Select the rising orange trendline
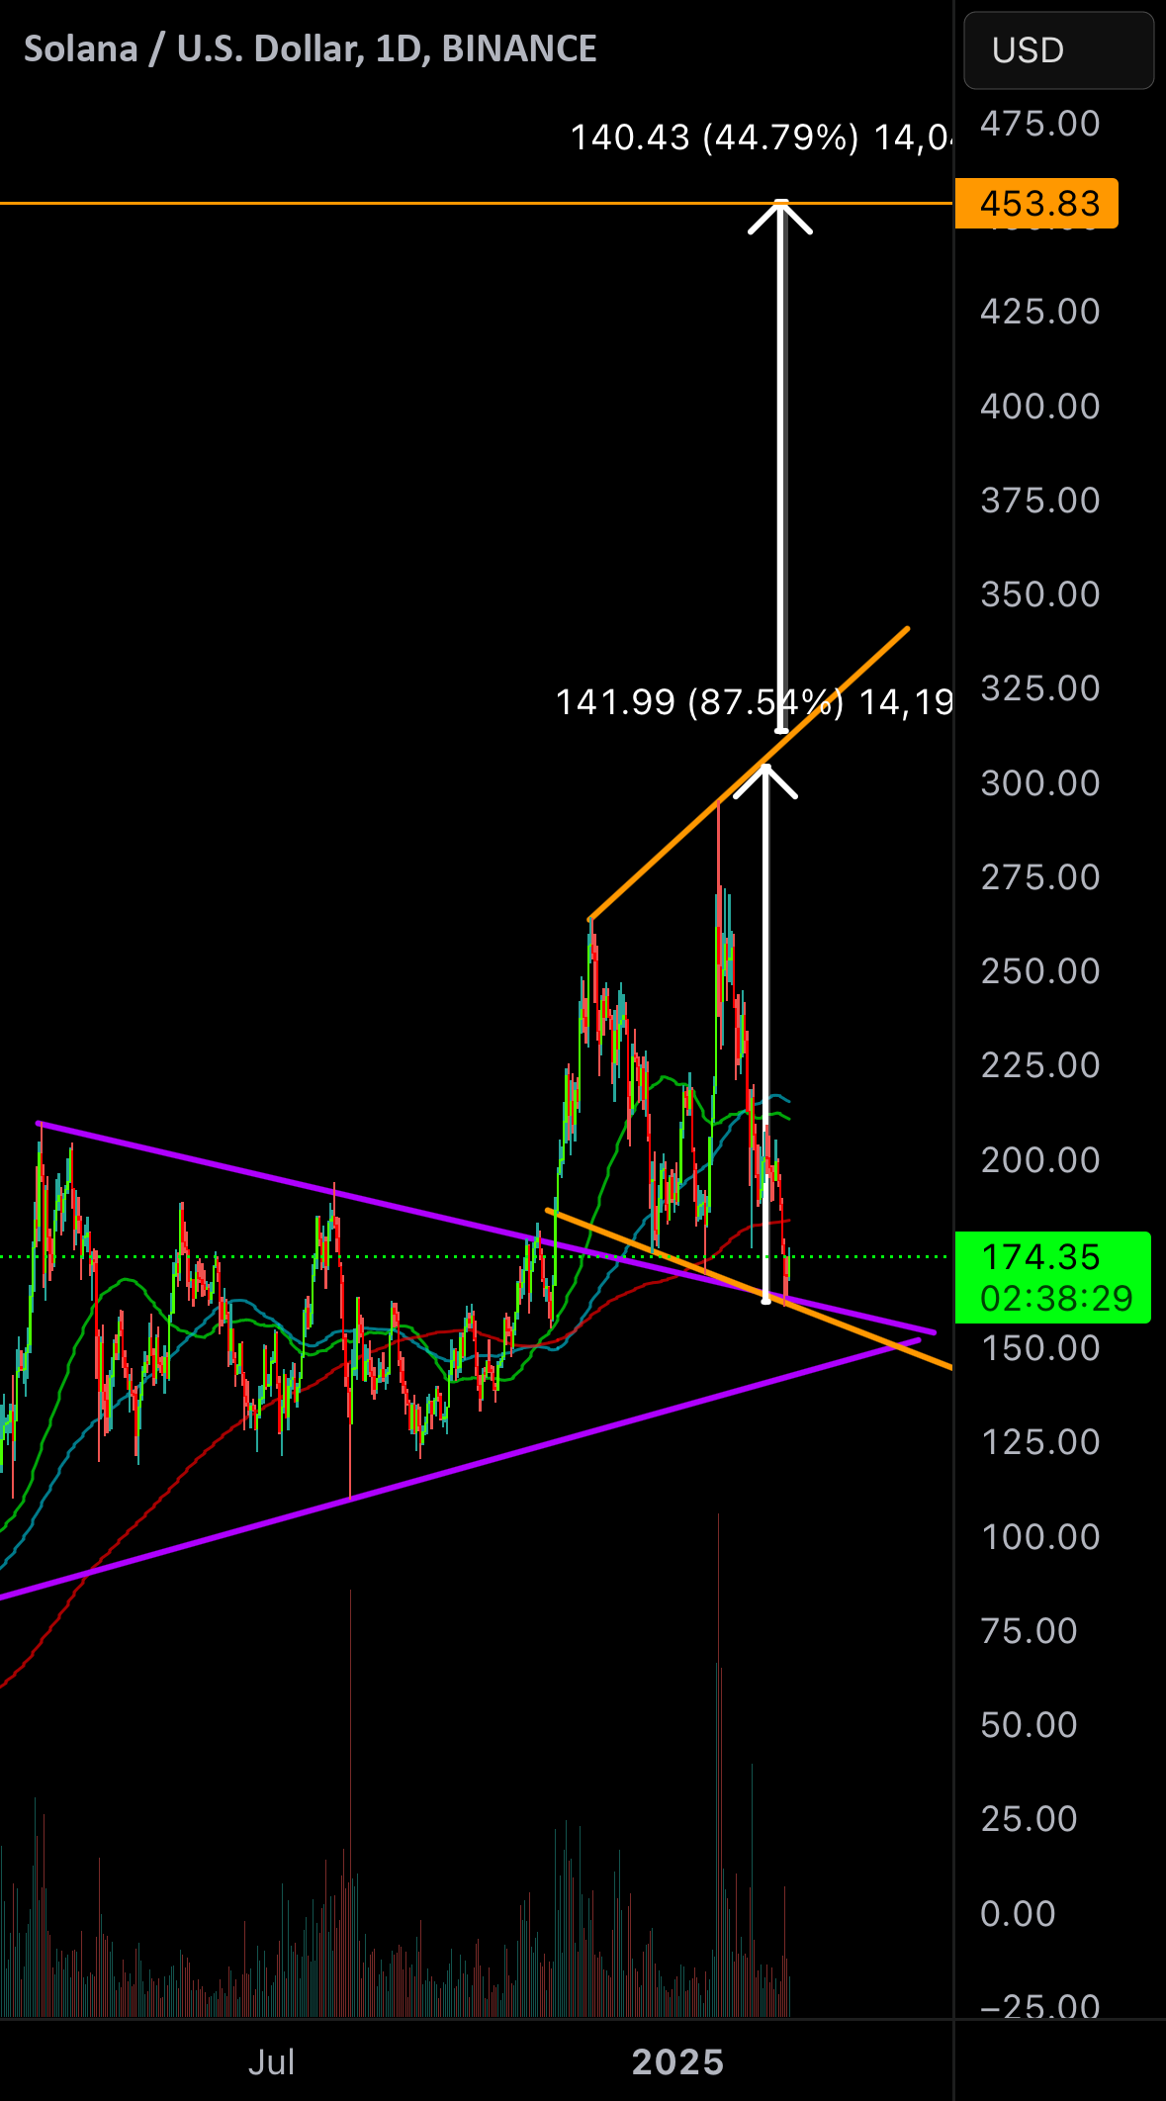 [x=749, y=773]
